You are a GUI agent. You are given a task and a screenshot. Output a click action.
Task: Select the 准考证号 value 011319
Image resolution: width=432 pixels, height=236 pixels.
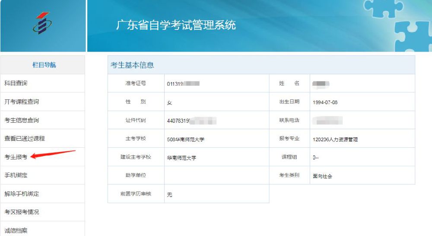click(175, 84)
